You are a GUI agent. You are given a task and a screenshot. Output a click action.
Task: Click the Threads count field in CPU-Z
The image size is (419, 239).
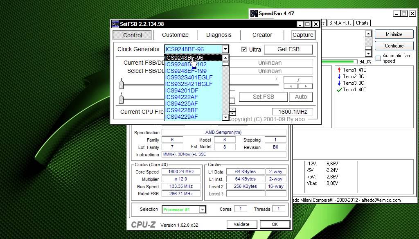[x=278, y=209]
